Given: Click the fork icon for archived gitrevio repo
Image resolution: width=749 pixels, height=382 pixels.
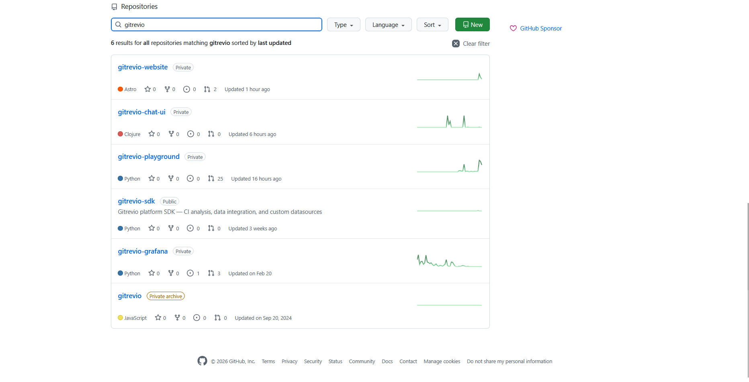Looking at the screenshot, I should tap(177, 317).
